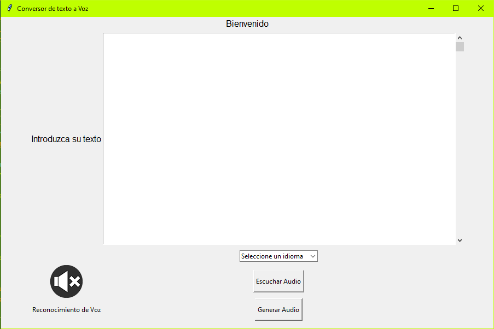The height and width of the screenshot is (329, 494).
Task: Click the 'Bienvenido' heading text
Action: [x=247, y=24]
